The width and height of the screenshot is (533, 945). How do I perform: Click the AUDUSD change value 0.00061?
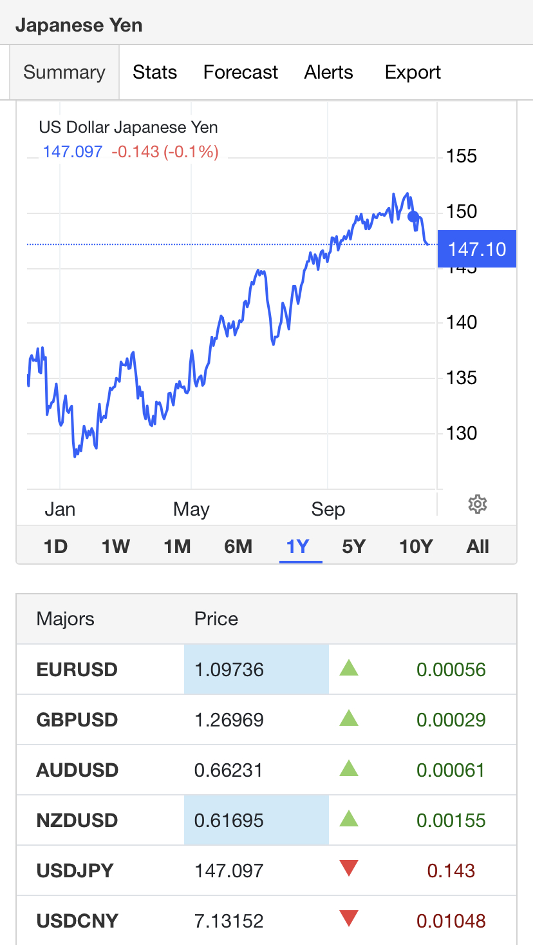coord(451,770)
